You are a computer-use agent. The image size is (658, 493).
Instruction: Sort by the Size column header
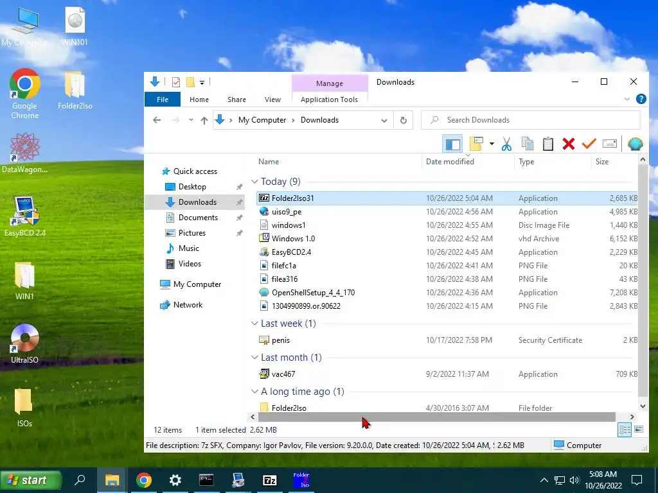point(601,161)
